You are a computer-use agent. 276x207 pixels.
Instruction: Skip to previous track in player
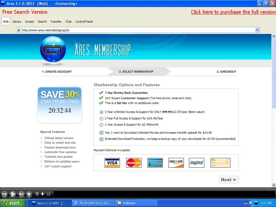pyautogui.click(x=4, y=194)
